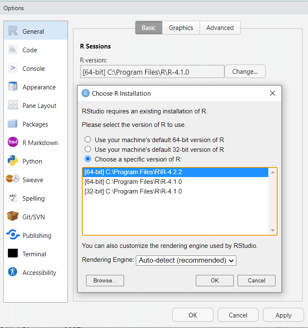Open the Pane Layout options section
This screenshot has height=328, width=308.
point(36,105)
